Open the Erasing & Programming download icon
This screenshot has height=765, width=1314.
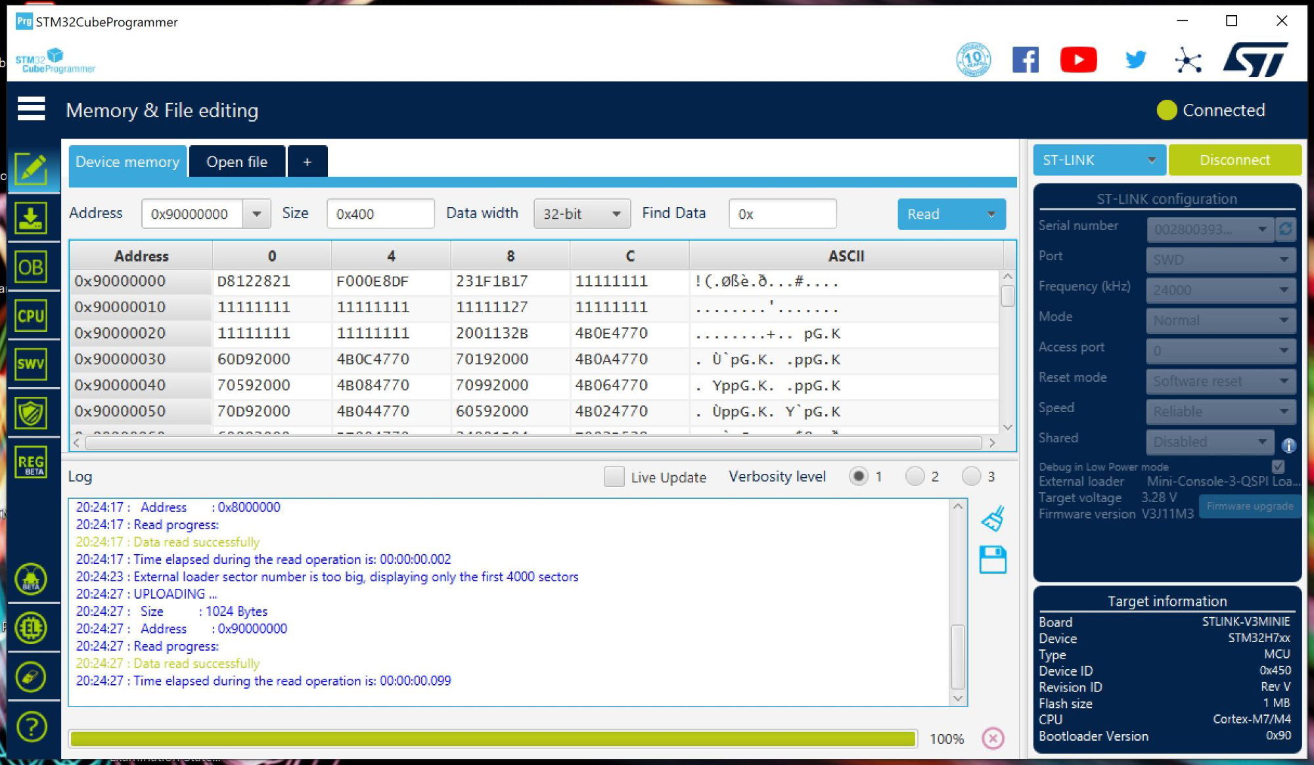(31, 218)
